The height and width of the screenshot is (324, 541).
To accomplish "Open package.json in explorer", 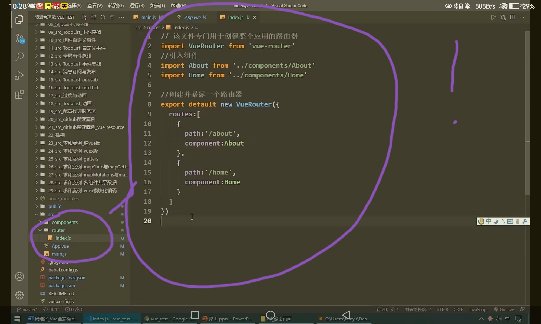I will [x=62, y=286].
